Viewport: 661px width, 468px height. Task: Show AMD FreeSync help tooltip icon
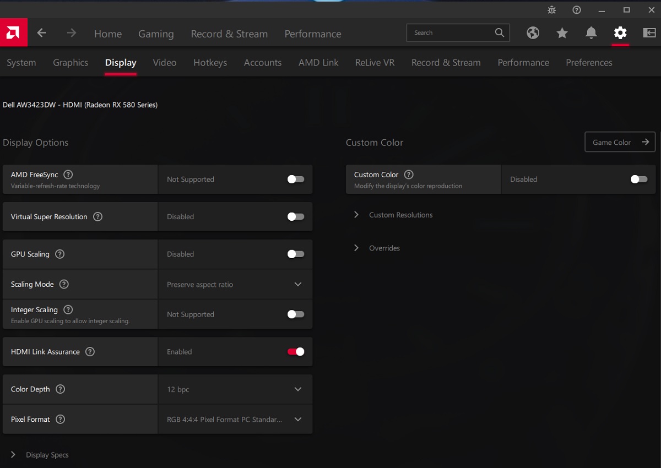68,175
